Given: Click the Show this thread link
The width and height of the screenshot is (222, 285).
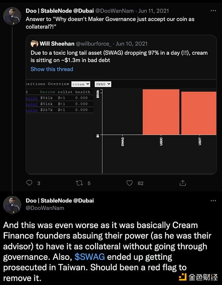Looking at the screenshot, I should 52,69.
